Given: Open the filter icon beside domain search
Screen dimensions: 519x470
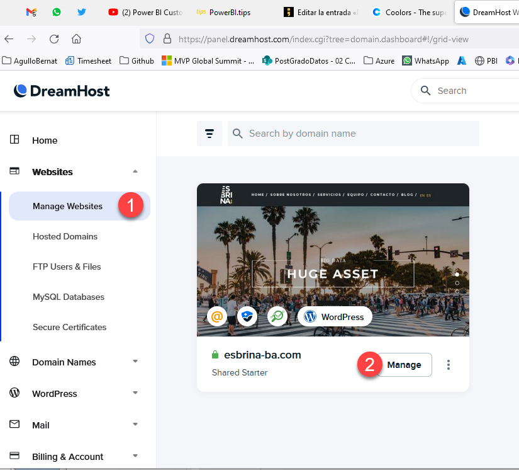Looking at the screenshot, I should 209,134.
